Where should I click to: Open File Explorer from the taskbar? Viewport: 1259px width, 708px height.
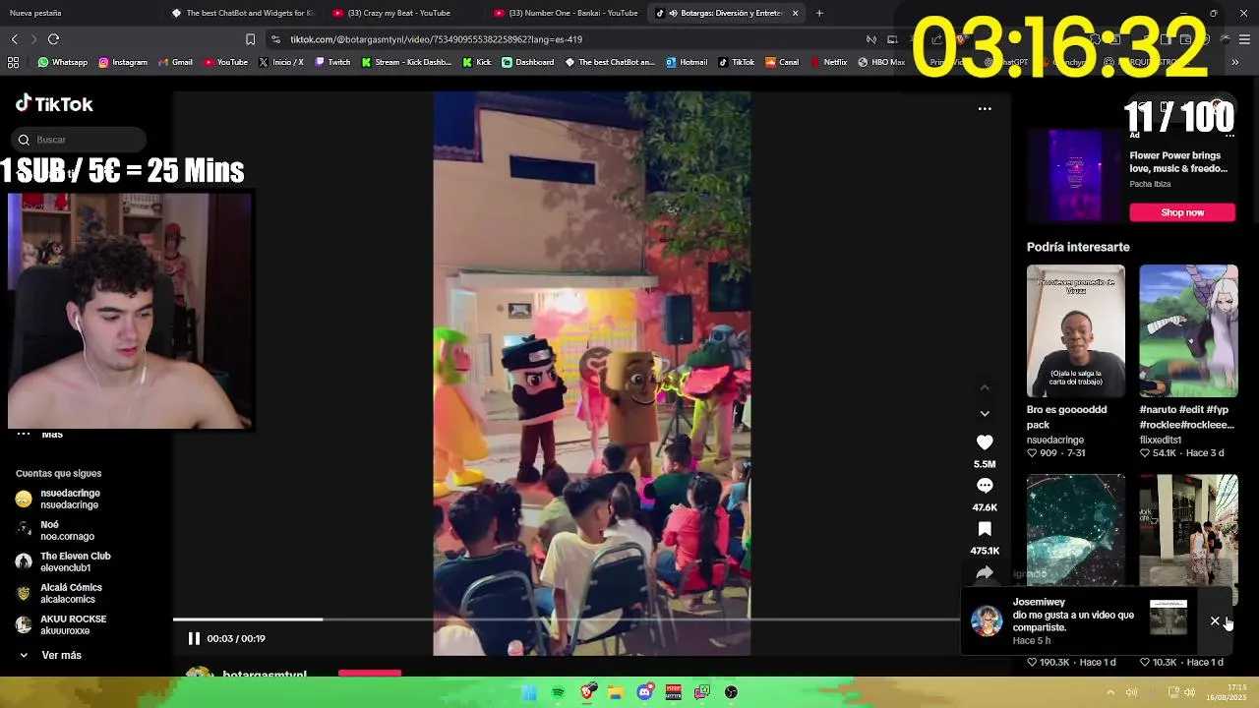tap(616, 692)
